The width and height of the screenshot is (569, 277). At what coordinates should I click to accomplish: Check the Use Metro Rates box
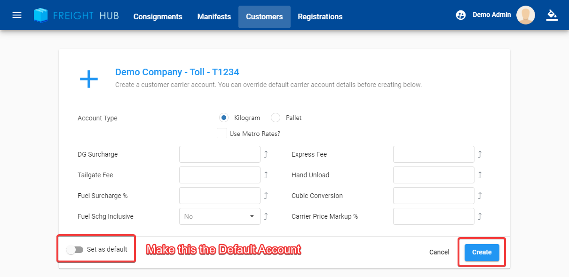click(222, 133)
